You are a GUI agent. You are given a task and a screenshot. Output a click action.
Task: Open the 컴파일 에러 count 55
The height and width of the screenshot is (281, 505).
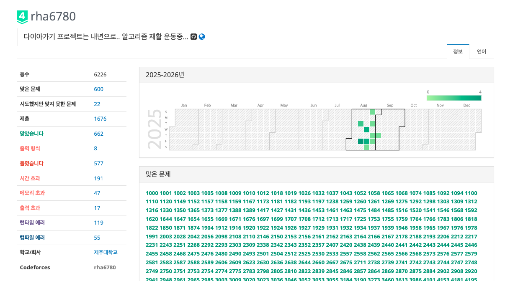(x=97, y=238)
